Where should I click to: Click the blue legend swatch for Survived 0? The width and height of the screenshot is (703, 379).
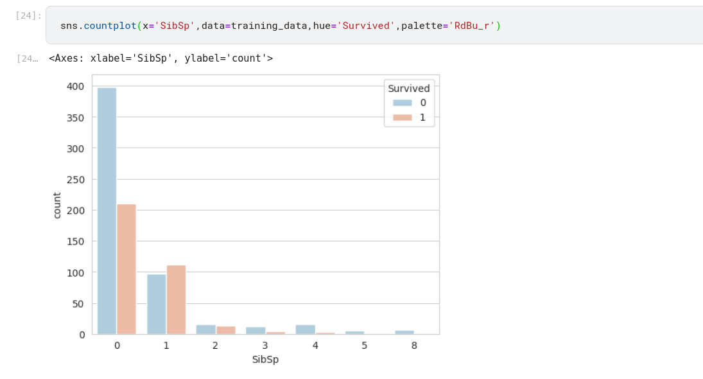click(x=402, y=103)
